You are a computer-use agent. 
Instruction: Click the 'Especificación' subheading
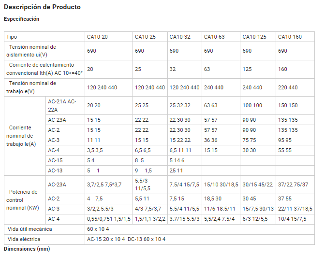coord(22,19)
